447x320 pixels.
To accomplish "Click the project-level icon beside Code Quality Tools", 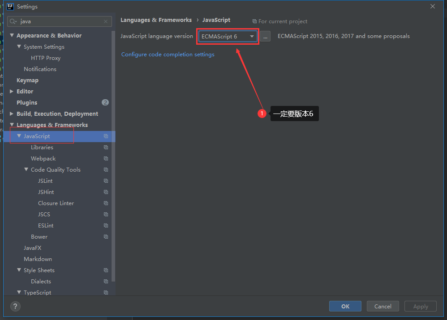I will click(x=106, y=169).
